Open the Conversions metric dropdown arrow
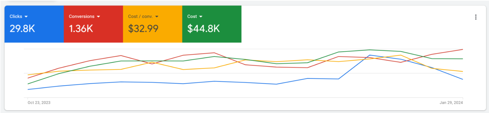The width and height of the screenshot is (489, 113). 98,17
